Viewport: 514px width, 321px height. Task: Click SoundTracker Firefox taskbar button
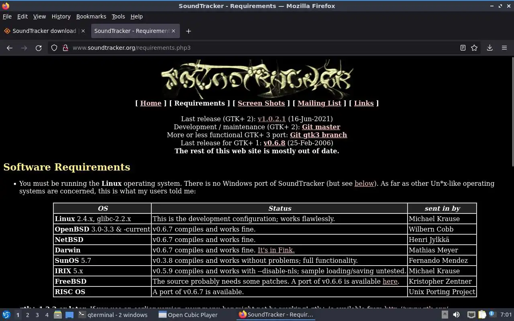(x=276, y=315)
